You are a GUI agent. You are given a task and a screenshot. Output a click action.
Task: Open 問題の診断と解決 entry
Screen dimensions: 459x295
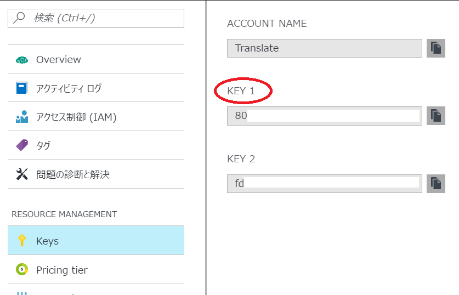[x=96, y=174]
